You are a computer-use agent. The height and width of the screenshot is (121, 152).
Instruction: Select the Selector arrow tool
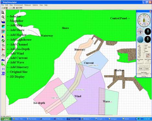click(x=3, y=12)
